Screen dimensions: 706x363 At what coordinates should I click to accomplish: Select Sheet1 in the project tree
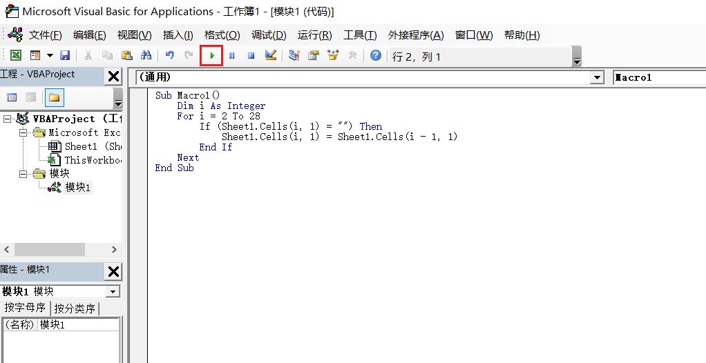pyautogui.click(x=93, y=146)
